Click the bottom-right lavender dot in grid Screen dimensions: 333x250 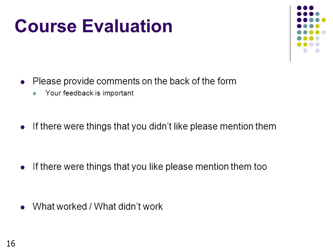(317, 51)
